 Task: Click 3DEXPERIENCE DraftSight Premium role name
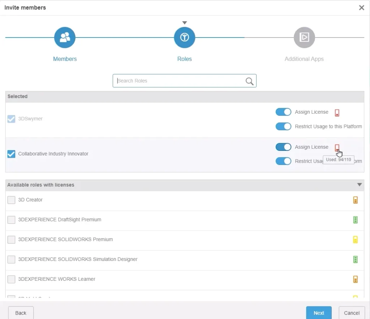(60, 219)
